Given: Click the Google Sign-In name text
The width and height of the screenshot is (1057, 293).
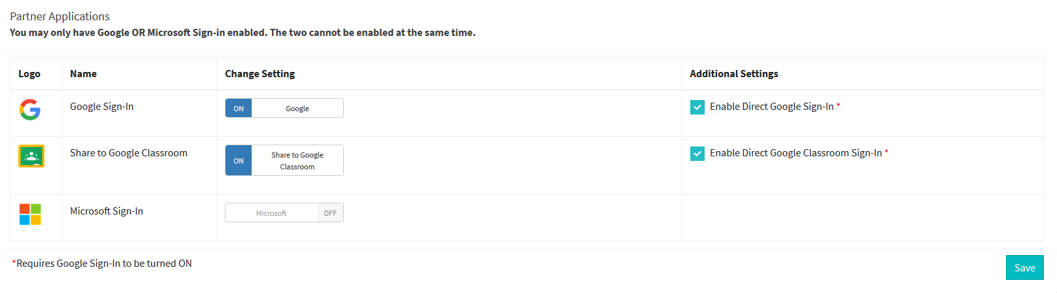Looking at the screenshot, I should coord(102,107).
